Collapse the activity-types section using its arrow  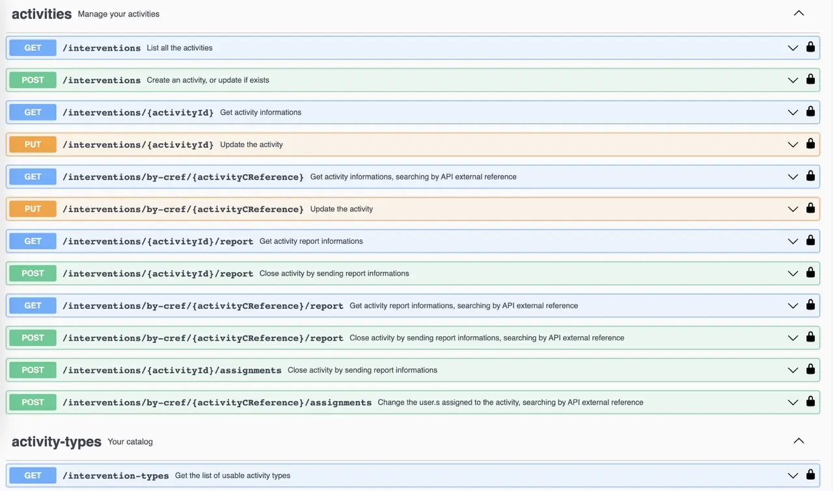(x=799, y=441)
